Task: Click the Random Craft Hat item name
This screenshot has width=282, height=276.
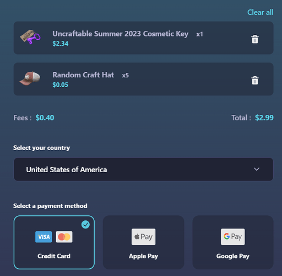Action: (83, 75)
